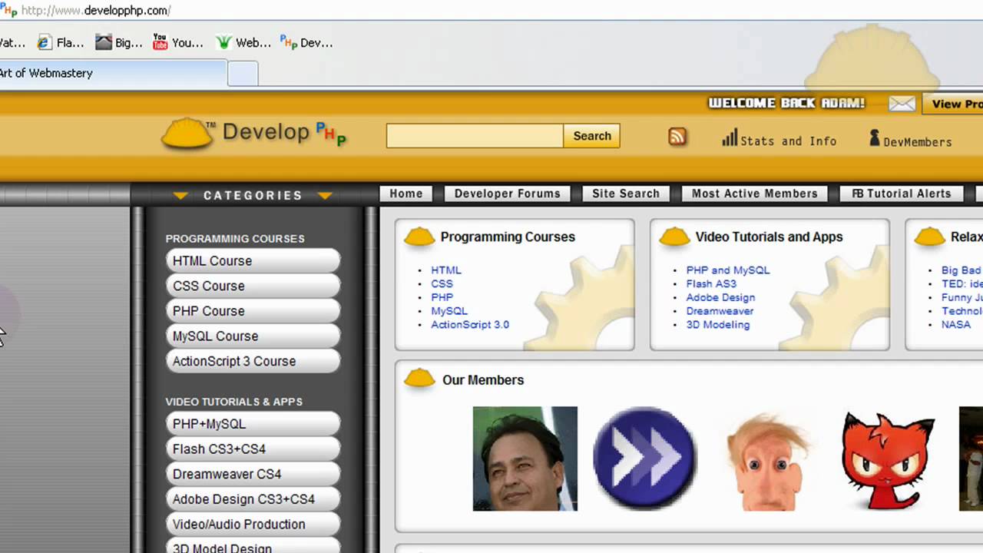The image size is (983, 553).
Task: Click the Dreamweaver link
Action: click(x=720, y=311)
